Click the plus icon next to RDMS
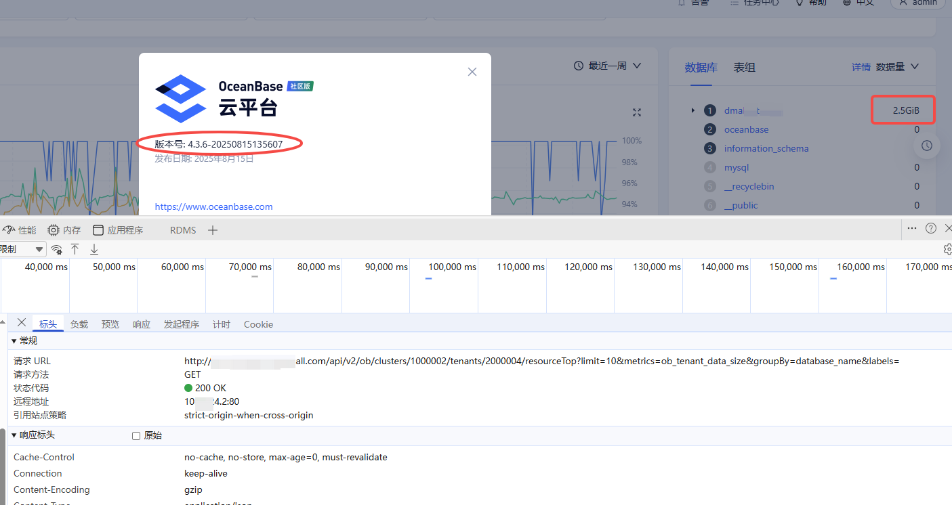 pos(213,230)
